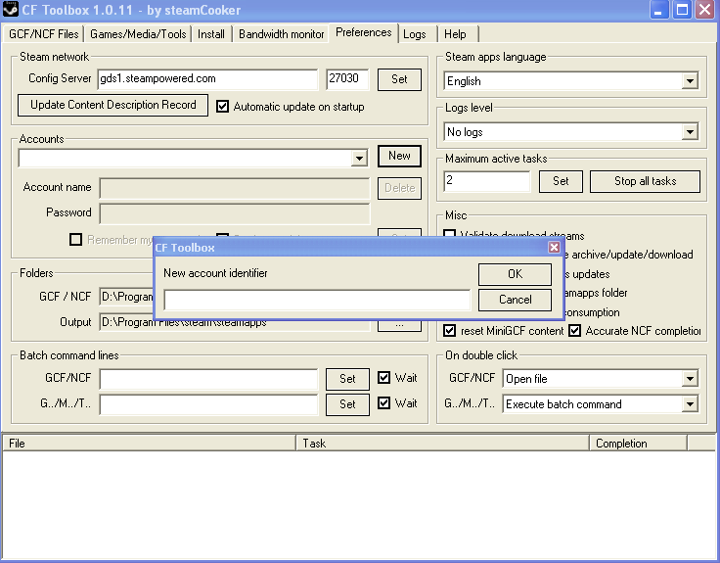Open the Help tab
Screen dimensions: 720x563
pyautogui.click(x=455, y=34)
